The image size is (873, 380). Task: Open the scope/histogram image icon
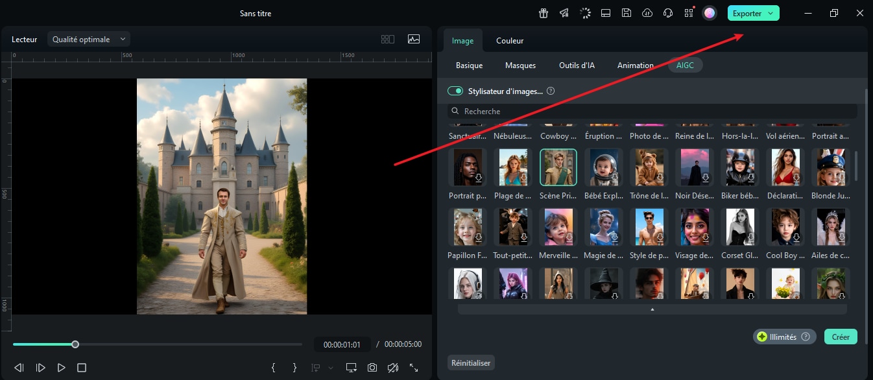414,39
